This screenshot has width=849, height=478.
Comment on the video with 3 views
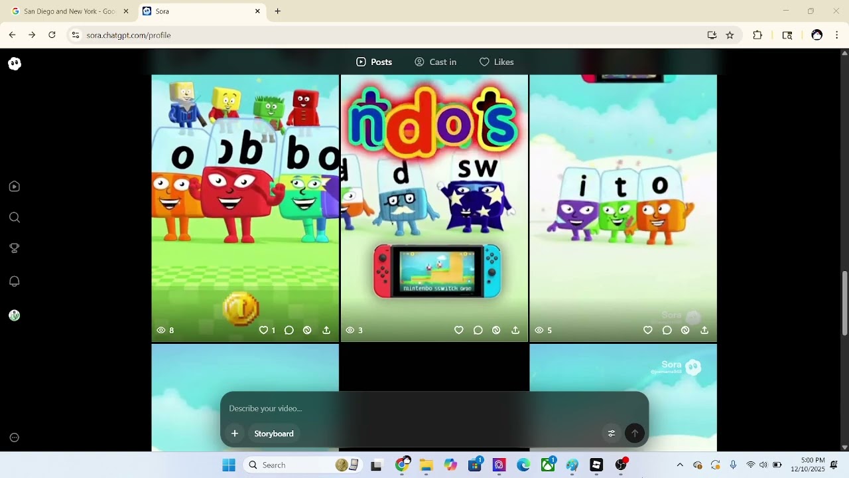tap(478, 330)
